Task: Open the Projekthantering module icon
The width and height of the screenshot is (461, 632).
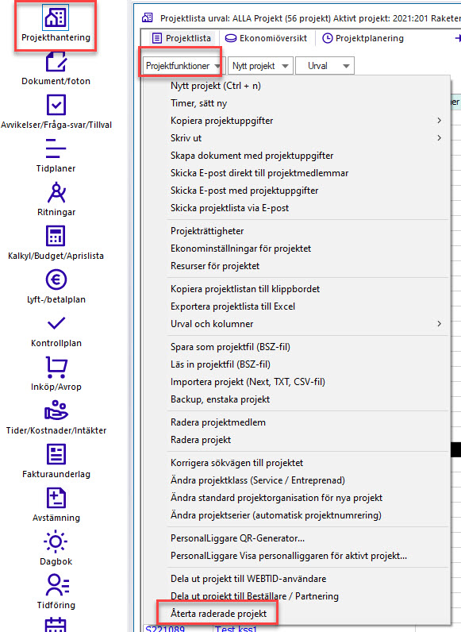Action: [56, 17]
